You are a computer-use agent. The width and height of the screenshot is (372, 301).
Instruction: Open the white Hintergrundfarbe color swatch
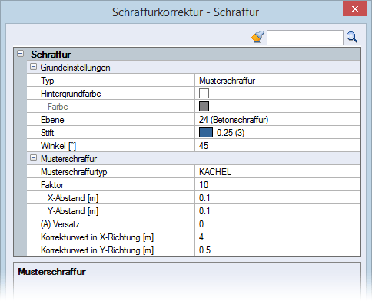coord(204,94)
